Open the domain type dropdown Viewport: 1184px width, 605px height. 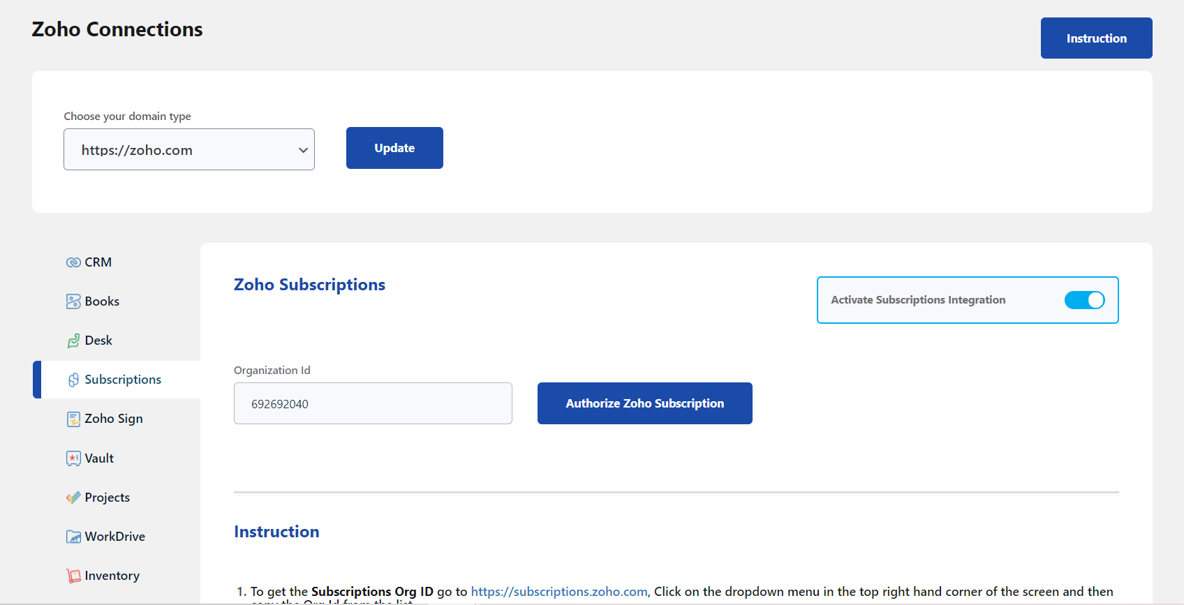189,149
